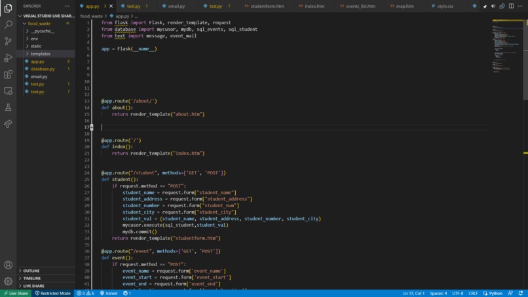528x297 pixels.
Task: Click Restricted Mode in status bar
Action: click(x=53, y=293)
